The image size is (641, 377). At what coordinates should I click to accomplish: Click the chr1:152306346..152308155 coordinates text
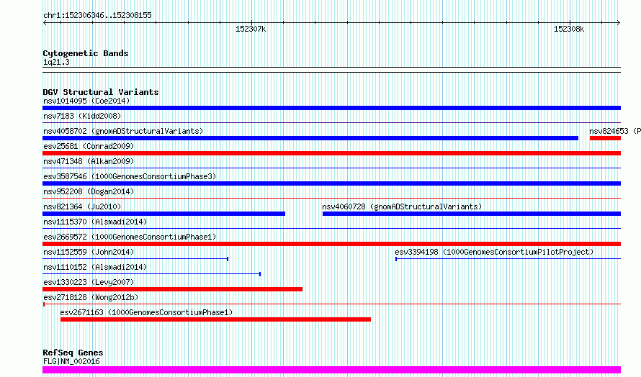click(97, 16)
